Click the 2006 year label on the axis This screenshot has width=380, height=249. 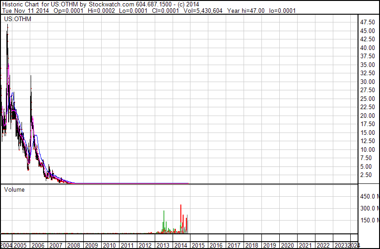click(x=38, y=245)
